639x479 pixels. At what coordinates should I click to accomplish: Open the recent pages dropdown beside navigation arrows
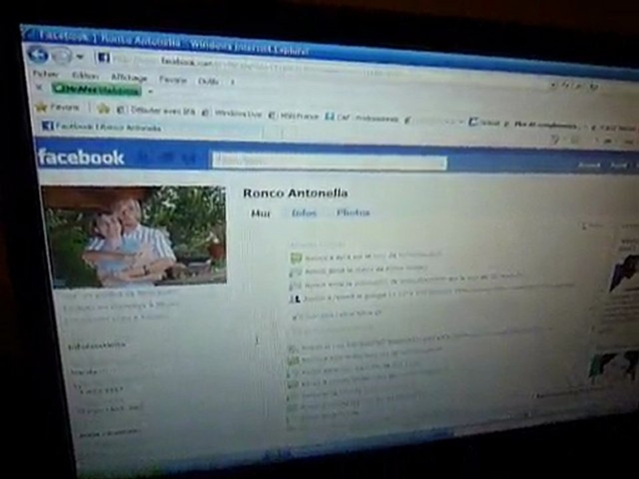pos(81,57)
